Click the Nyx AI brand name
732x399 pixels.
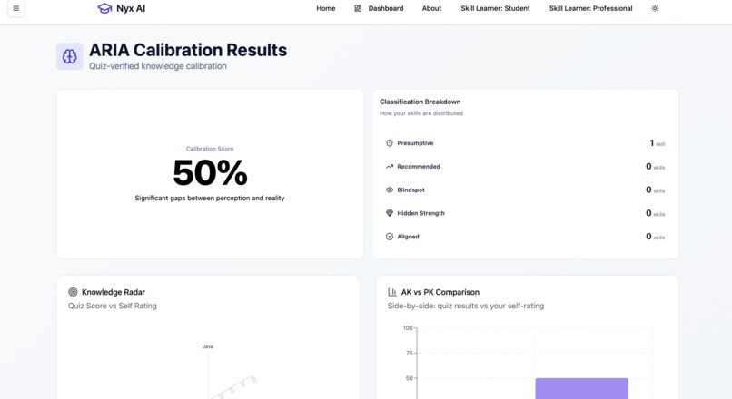pos(131,8)
